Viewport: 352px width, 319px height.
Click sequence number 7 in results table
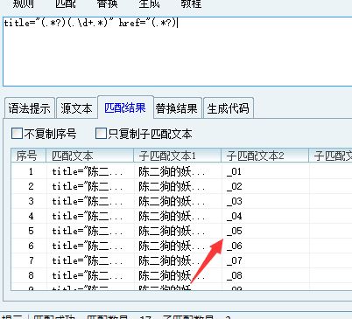[31, 260]
